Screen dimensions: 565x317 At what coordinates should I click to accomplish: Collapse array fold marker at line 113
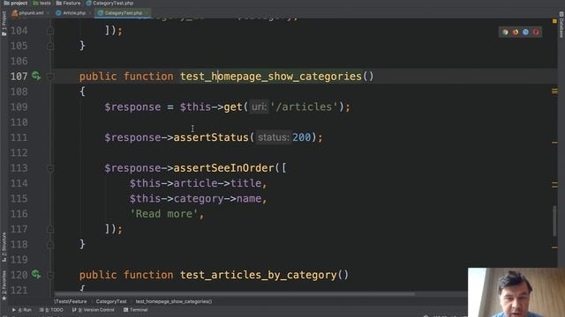(x=50, y=168)
